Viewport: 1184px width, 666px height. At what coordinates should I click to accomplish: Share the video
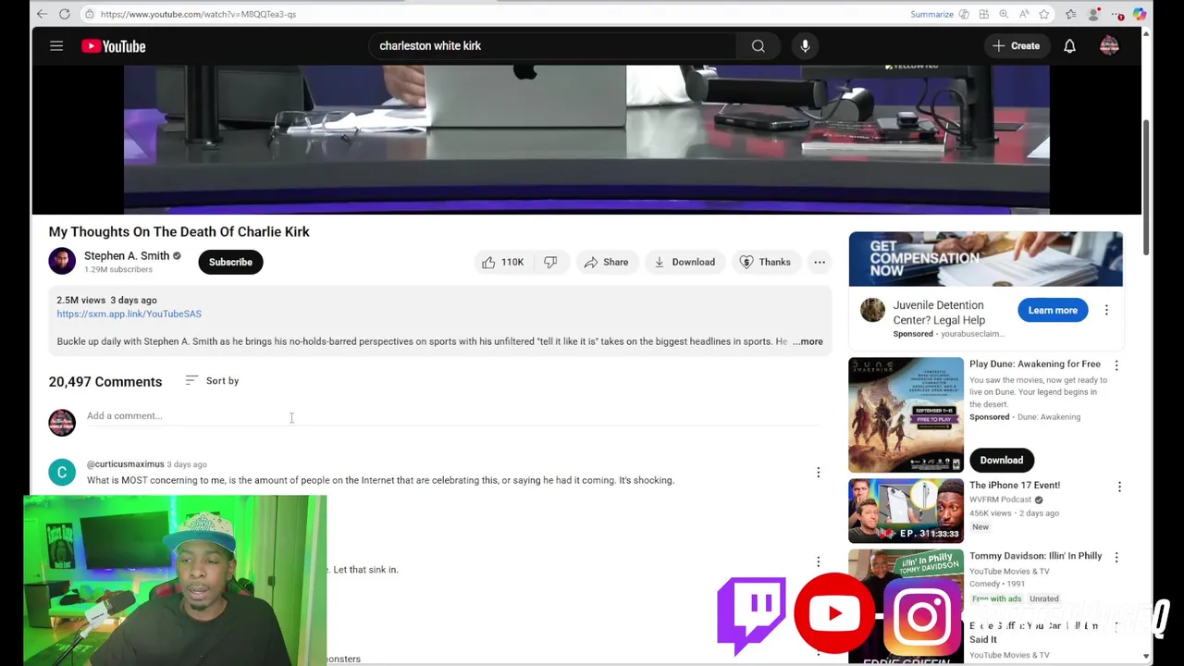[x=606, y=262]
